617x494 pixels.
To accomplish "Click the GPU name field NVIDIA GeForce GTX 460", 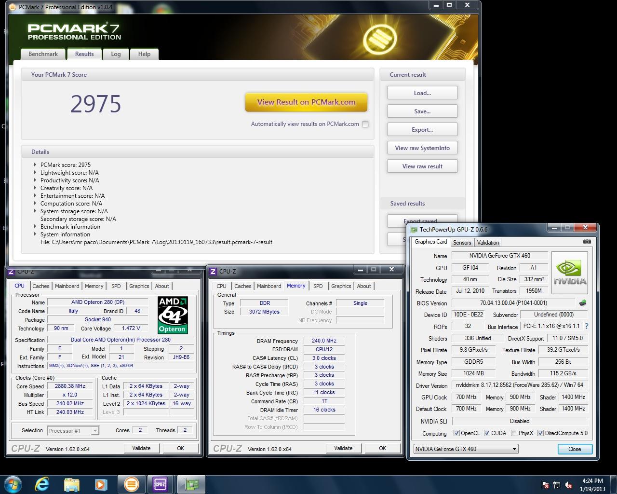I will pos(499,256).
